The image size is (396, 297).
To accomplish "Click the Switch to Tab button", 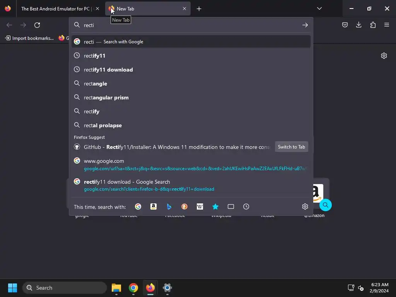I will click(292, 147).
